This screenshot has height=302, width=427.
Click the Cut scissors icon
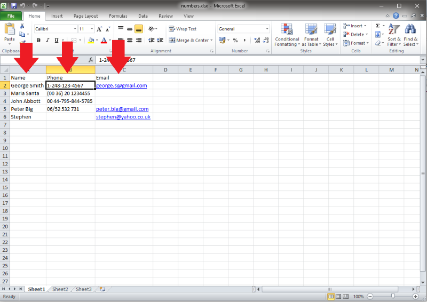click(x=22, y=26)
